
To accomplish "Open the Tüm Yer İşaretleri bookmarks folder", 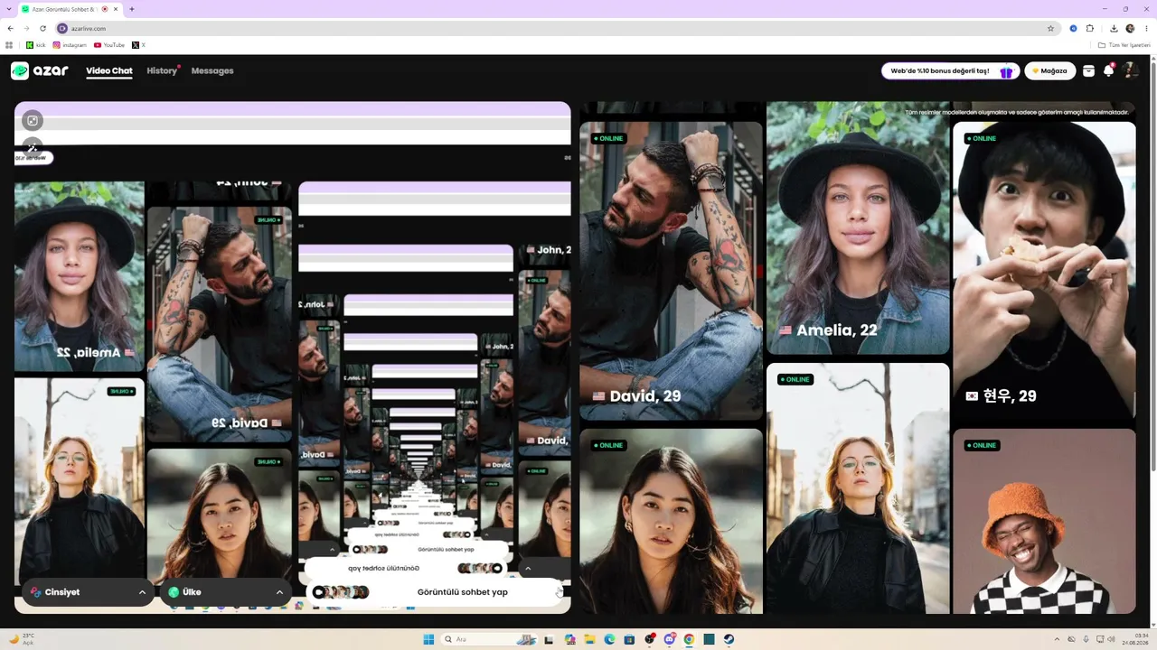I will pos(1124,44).
